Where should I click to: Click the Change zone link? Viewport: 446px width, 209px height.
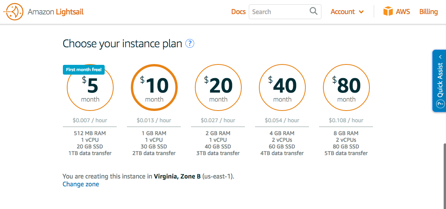coord(81,184)
